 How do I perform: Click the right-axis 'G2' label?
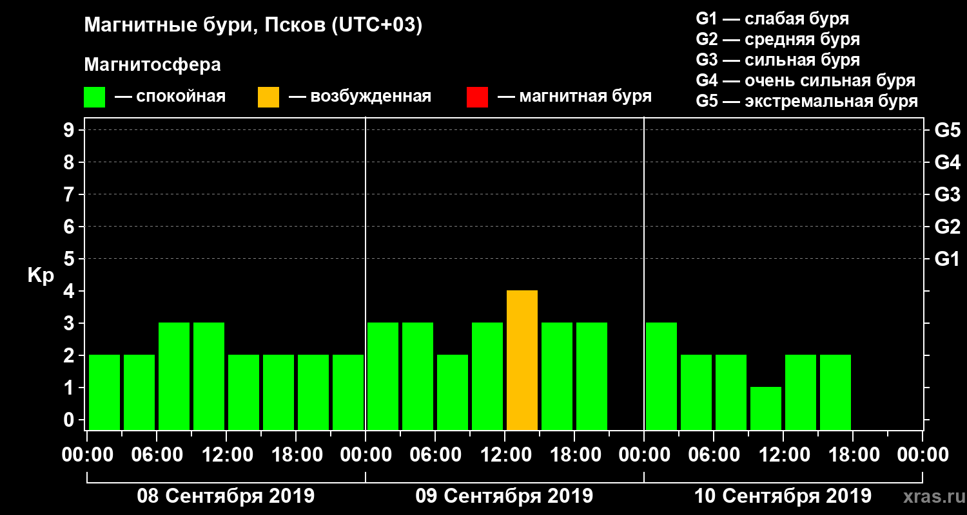click(947, 227)
